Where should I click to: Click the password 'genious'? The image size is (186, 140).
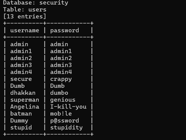[x=63, y=100]
